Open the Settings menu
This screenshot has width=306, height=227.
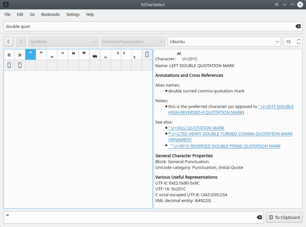[73, 15]
